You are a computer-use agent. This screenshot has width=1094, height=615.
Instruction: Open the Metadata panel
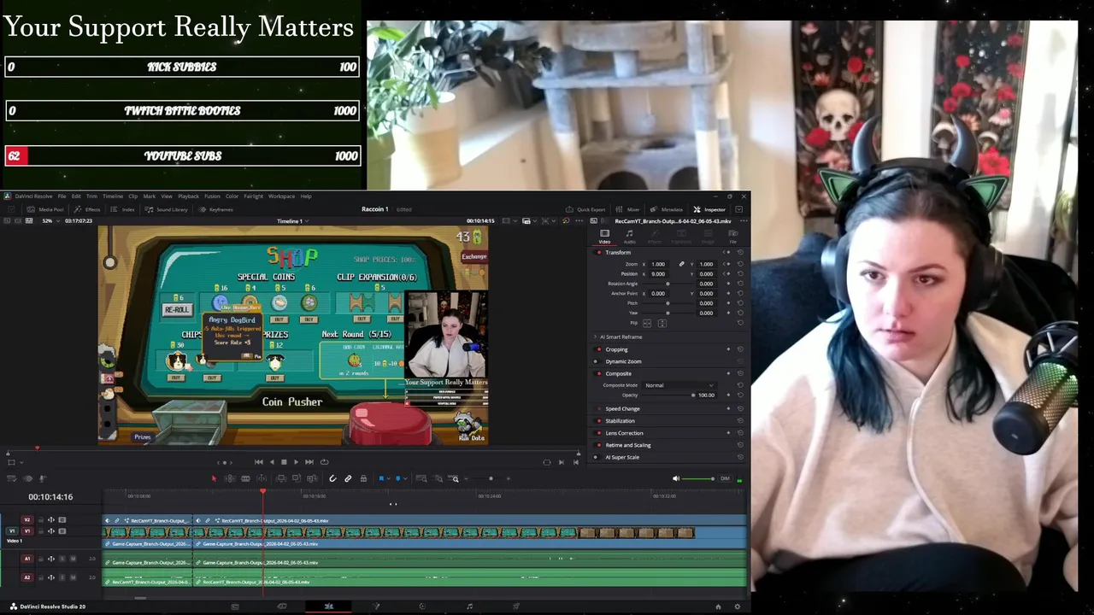pos(667,209)
